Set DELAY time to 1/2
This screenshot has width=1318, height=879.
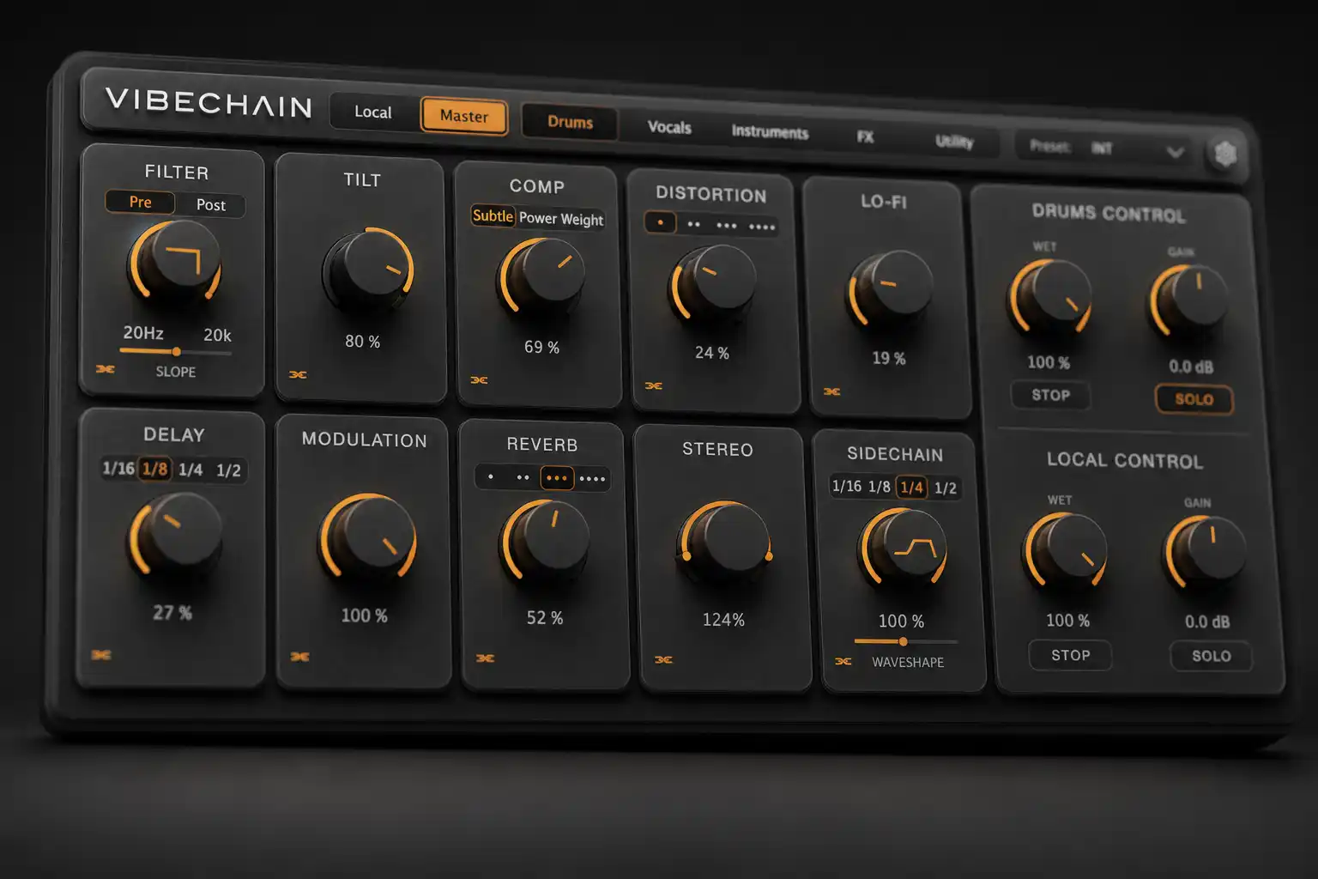coord(228,470)
